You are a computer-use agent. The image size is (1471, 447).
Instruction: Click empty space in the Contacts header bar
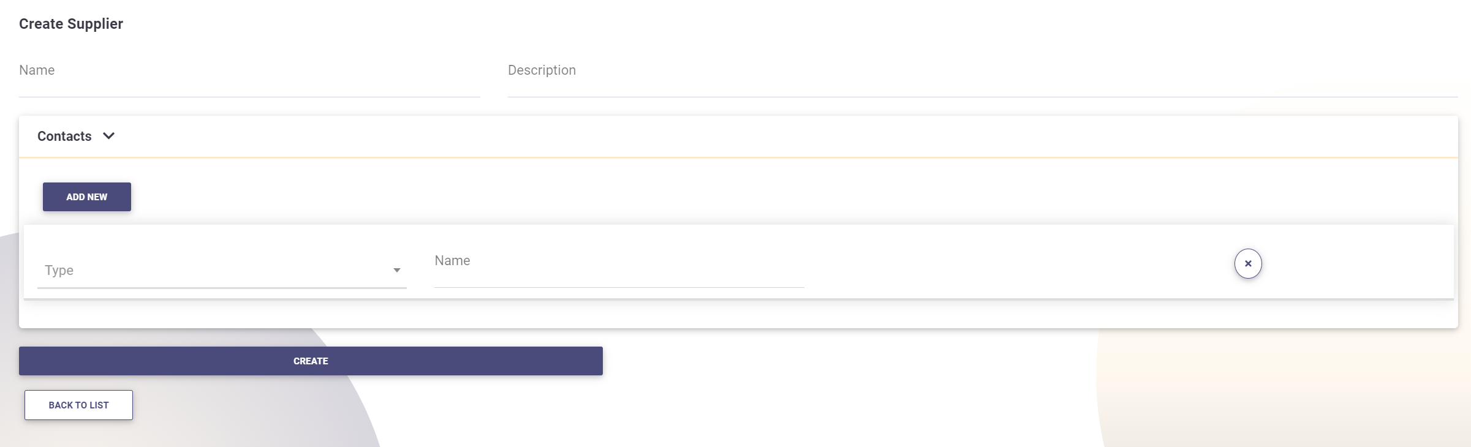[735, 136]
